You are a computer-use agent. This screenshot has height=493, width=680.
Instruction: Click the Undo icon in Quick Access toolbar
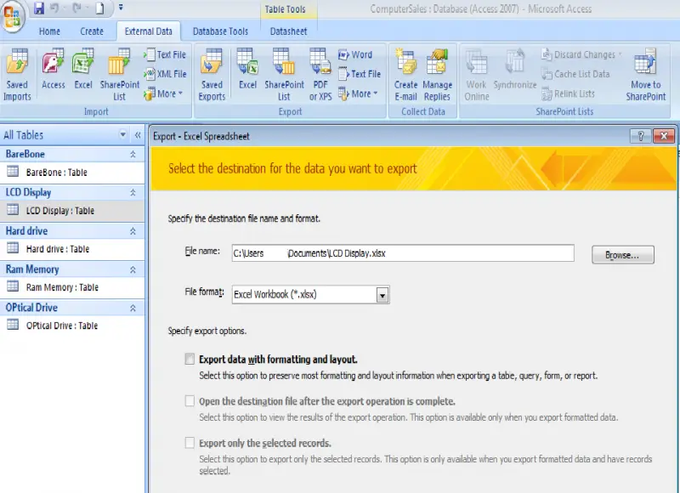tap(55, 8)
